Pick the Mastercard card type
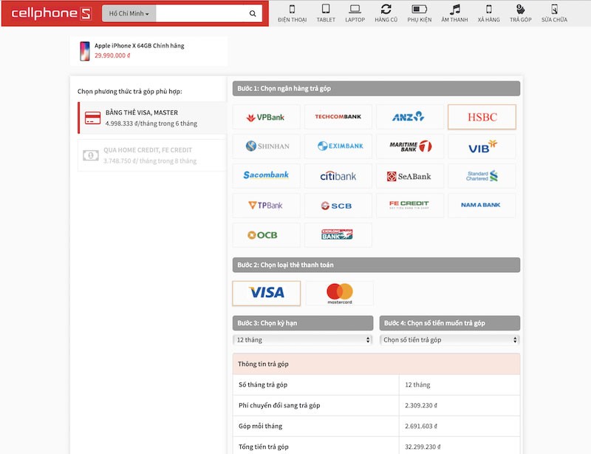 pos(340,293)
